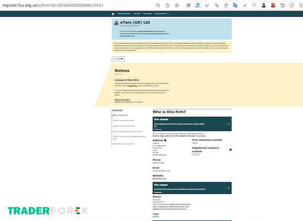Open first item in the register navigation bar
Viewport: 303px width, 221px height.
point(124,14)
